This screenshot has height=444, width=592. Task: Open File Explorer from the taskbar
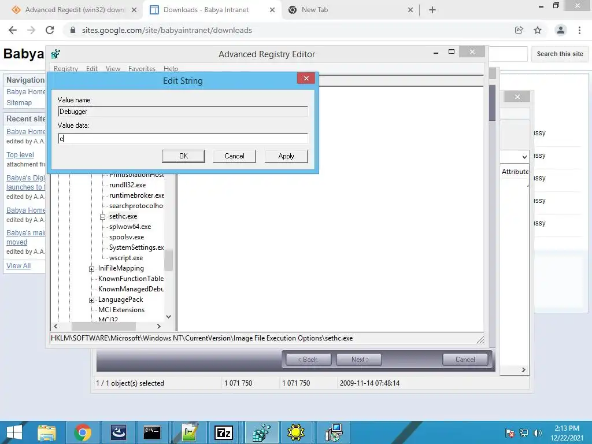(x=46, y=432)
